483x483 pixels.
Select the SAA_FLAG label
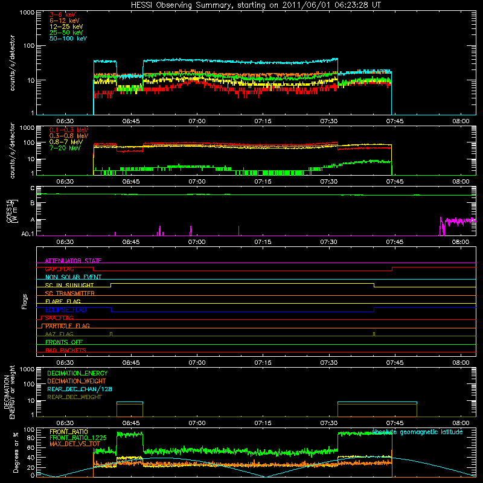coord(59,318)
